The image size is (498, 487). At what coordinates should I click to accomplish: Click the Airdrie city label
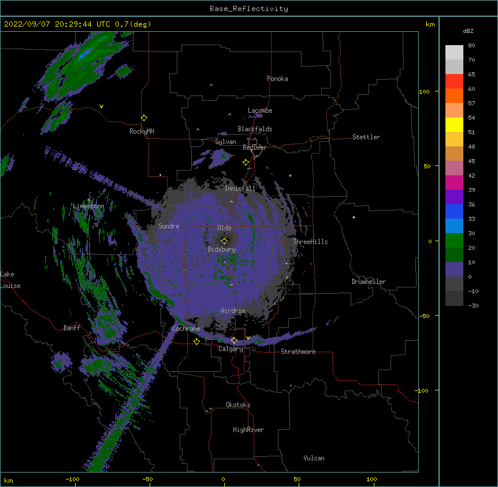[x=233, y=311]
